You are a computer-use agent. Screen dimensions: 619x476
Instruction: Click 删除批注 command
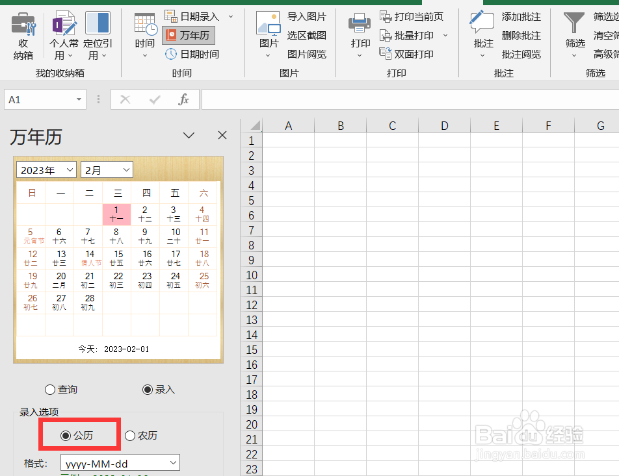(521, 36)
